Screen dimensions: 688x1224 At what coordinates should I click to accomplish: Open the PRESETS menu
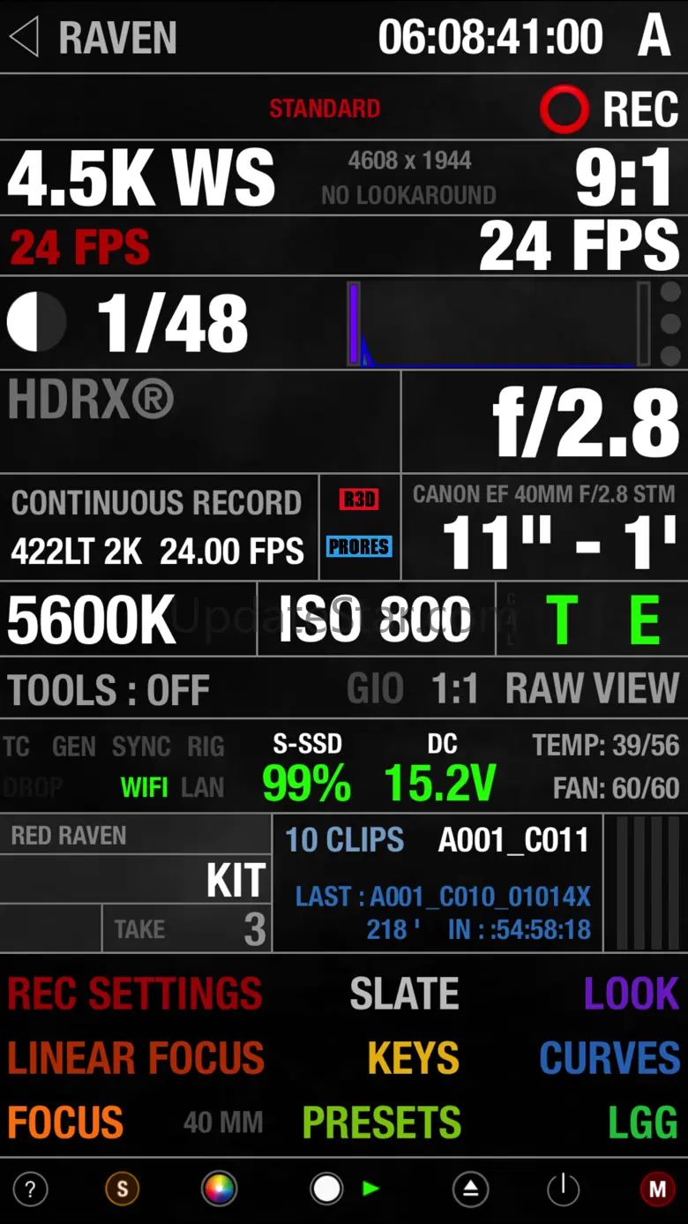click(x=381, y=1123)
